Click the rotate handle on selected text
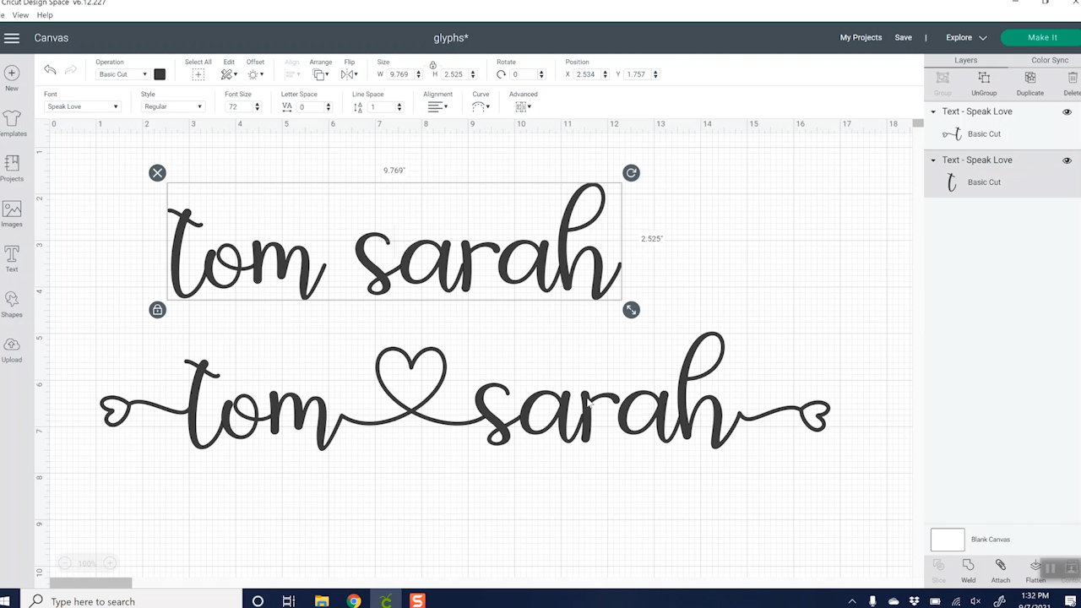The image size is (1081, 608). pos(631,173)
